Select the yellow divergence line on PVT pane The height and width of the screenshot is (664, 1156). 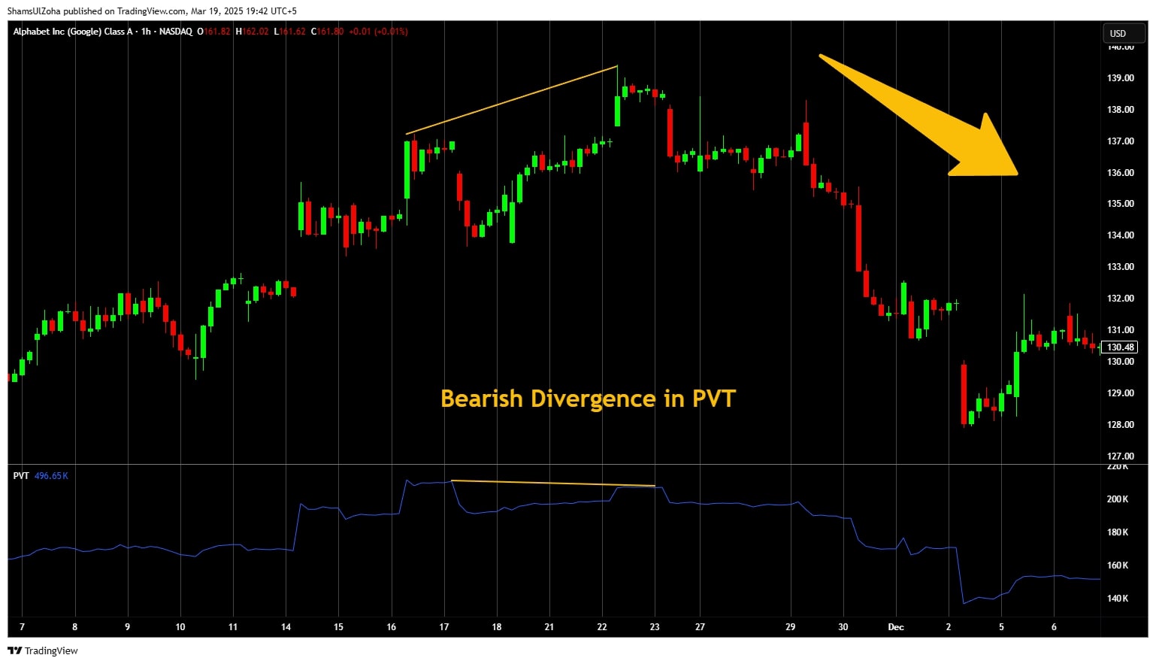552,484
